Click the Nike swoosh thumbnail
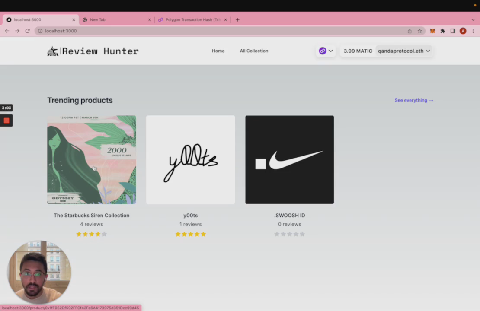 [290, 160]
